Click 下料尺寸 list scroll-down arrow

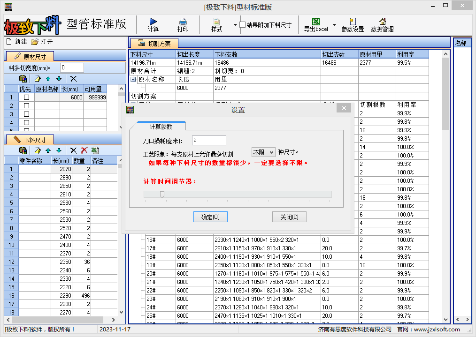coord(121,312)
